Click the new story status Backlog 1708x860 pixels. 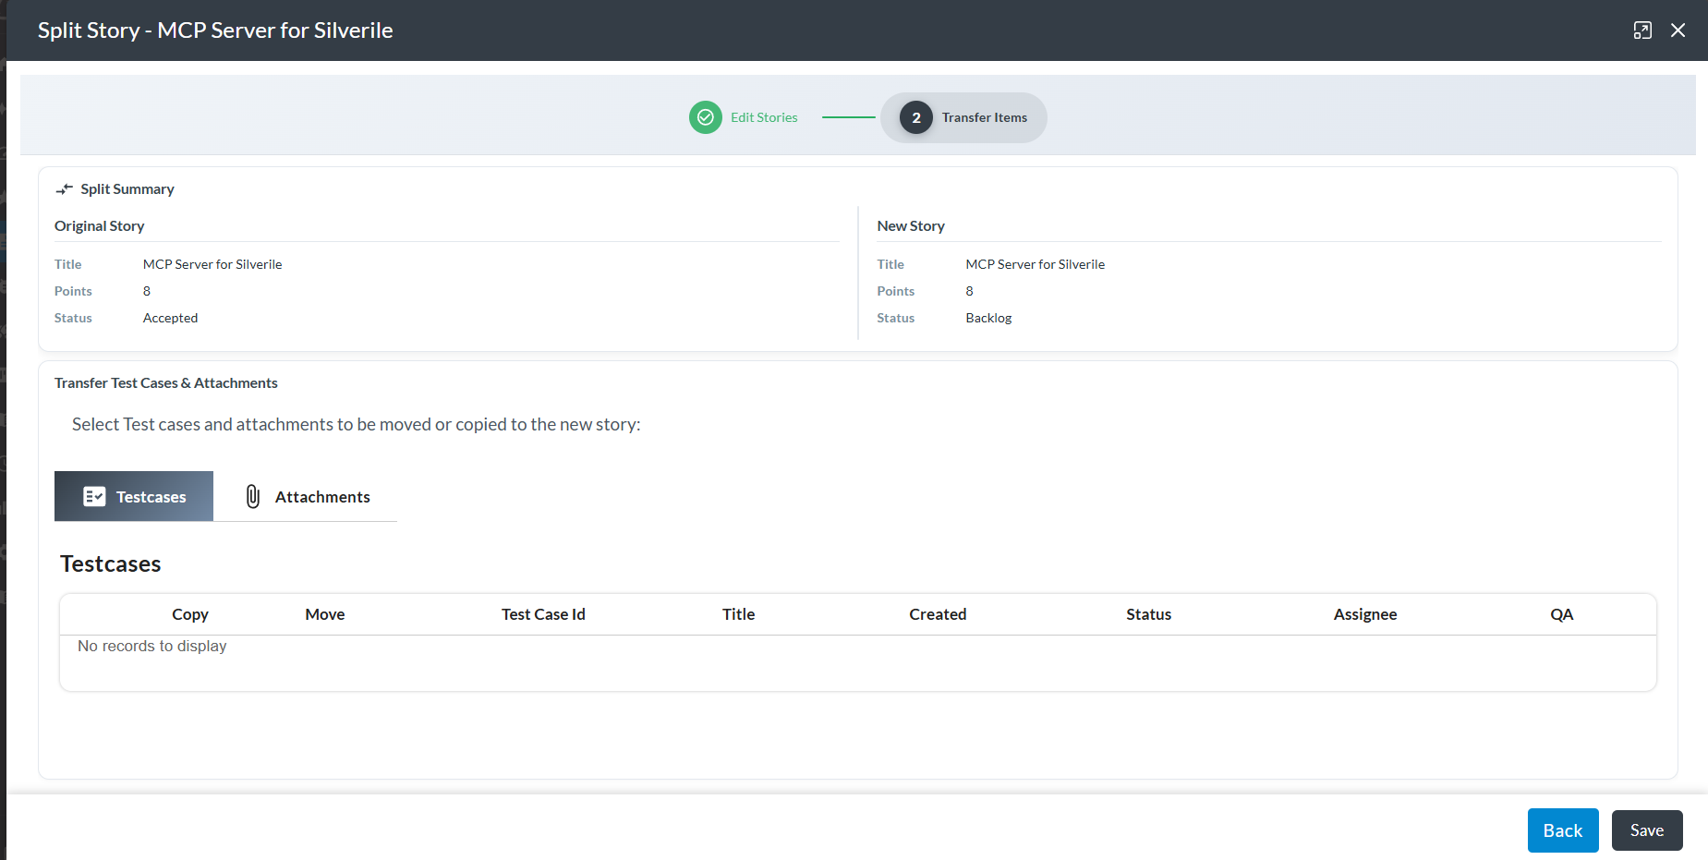coord(988,318)
